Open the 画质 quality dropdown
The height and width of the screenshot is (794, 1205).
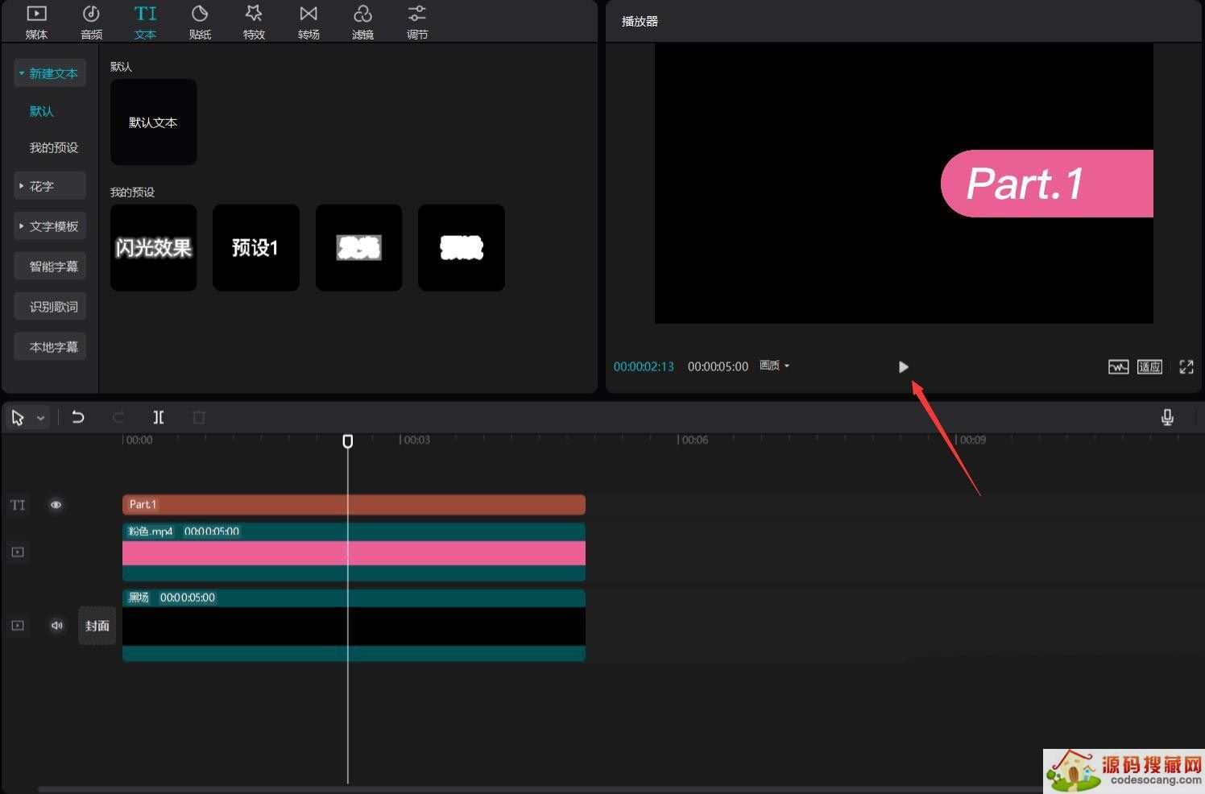pos(774,366)
